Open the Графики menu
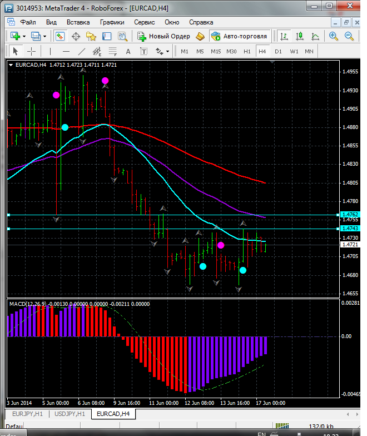Screen dimensions: 367x436 click(x=112, y=22)
